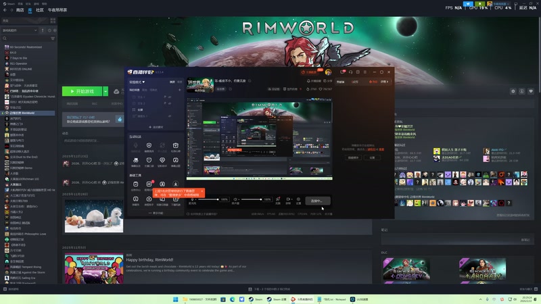Open the 社区 community tab
The height and width of the screenshot is (304, 541).
pos(40,10)
